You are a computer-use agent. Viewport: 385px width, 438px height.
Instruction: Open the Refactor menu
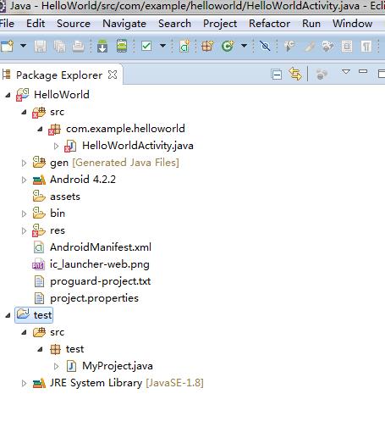pyautogui.click(x=269, y=24)
